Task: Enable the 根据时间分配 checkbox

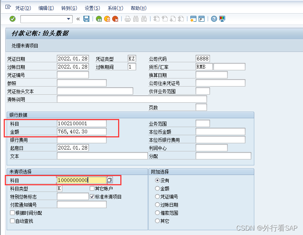Action: point(13,213)
